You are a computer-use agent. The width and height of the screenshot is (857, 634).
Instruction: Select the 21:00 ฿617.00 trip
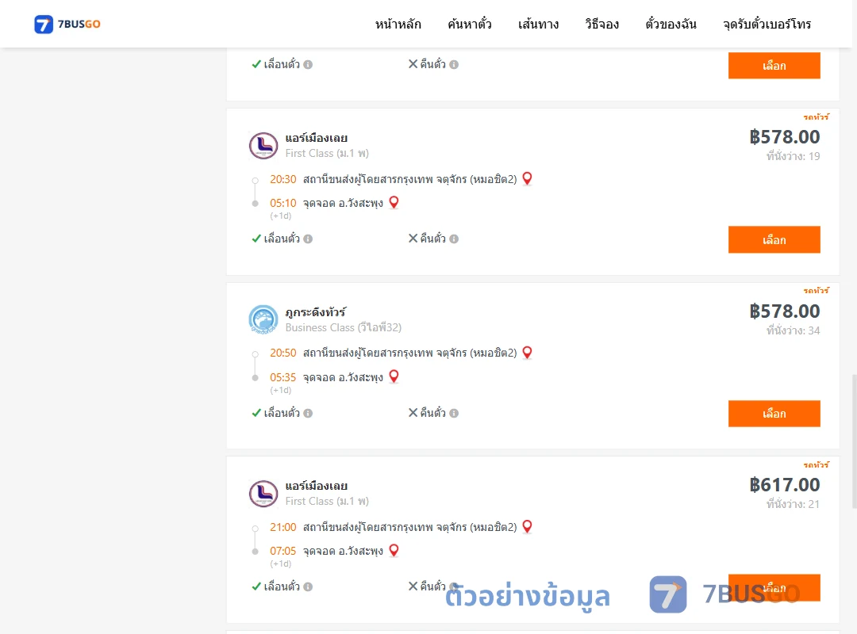774,587
